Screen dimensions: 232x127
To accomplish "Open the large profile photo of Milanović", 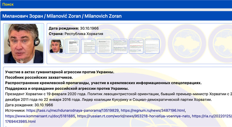I will (23, 43).
